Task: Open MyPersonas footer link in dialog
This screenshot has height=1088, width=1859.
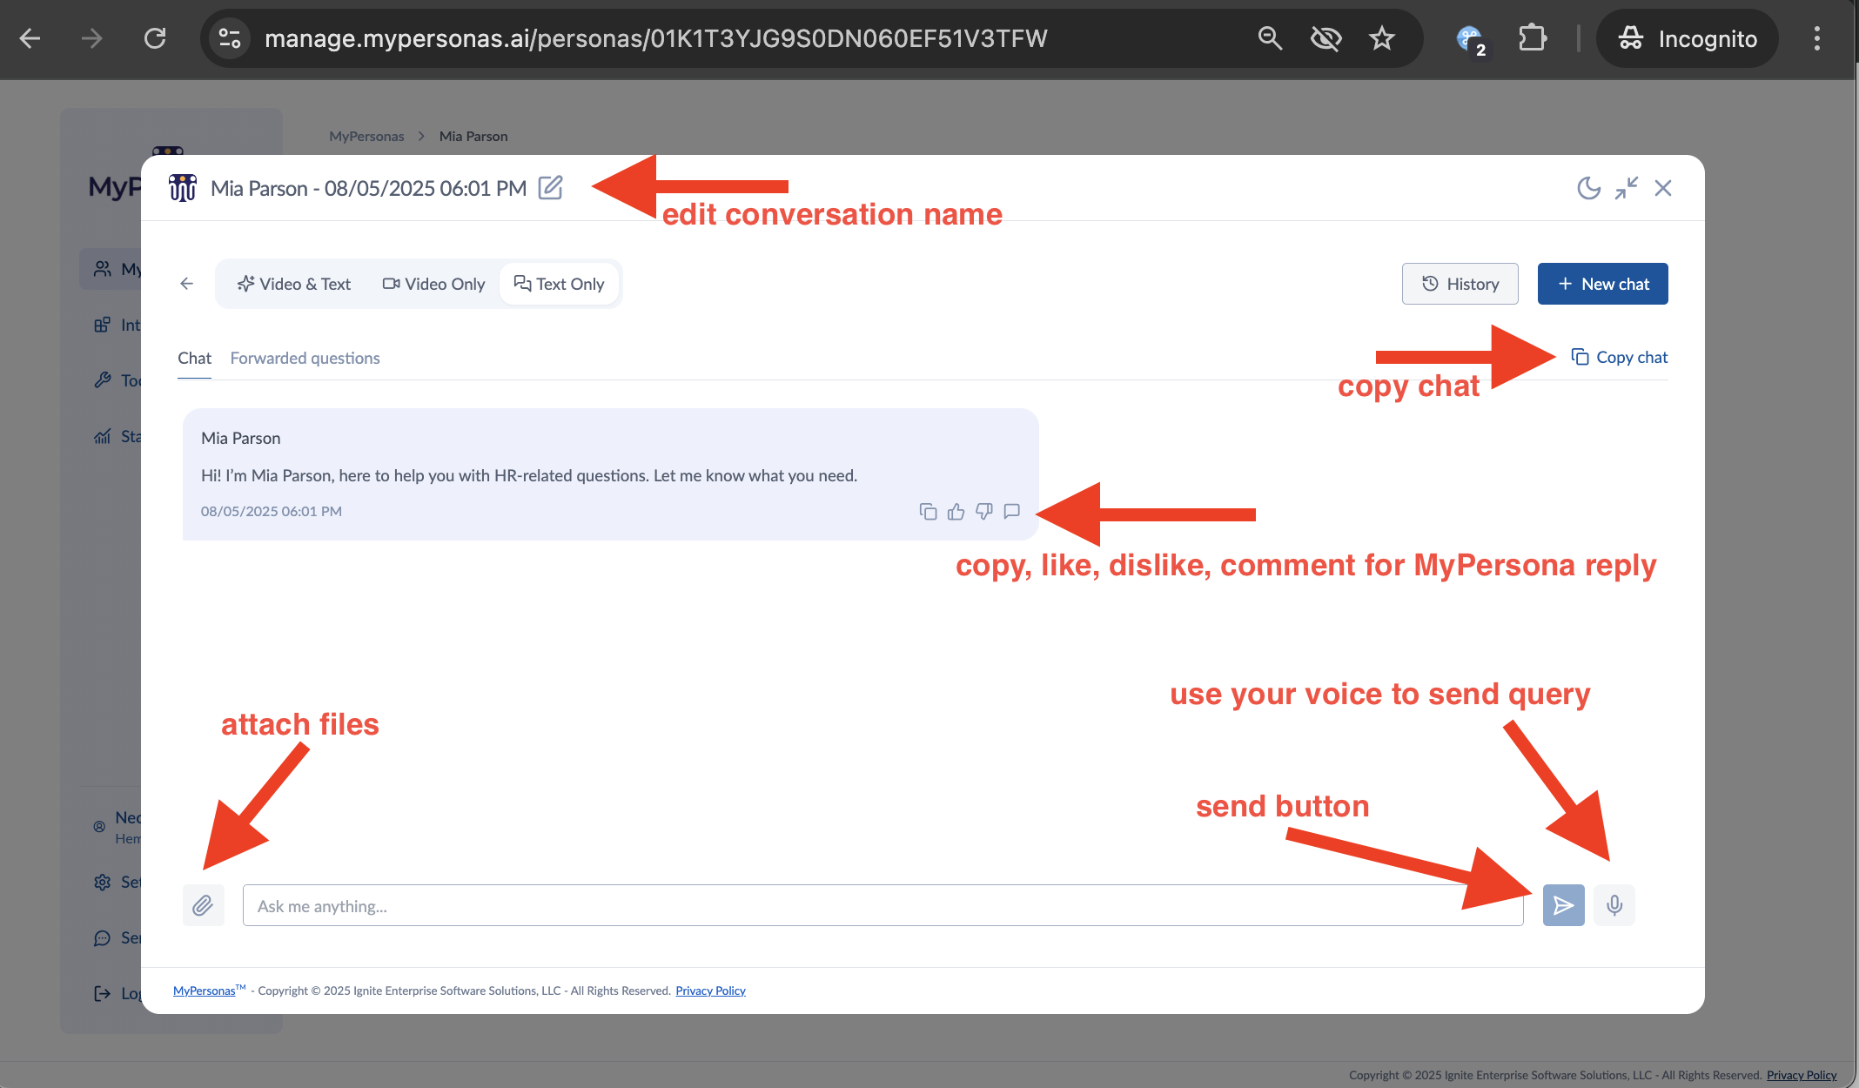Action: pos(204,991)
